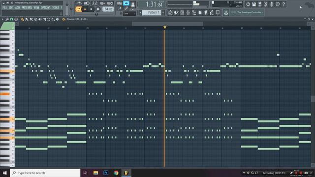The height and width of the screenshot is (177, 315).
Task: Select the Zoom tool
Action: click(x=53, y=19)
